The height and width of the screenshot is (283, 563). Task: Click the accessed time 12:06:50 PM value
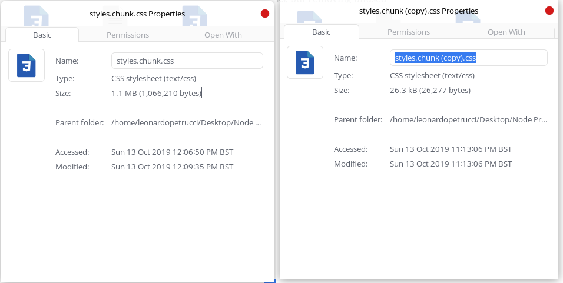[x=172, y=152]
